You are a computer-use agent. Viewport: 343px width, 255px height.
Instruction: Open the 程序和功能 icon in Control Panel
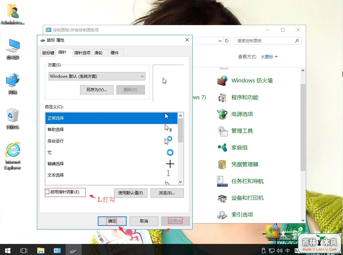point(222,98)
